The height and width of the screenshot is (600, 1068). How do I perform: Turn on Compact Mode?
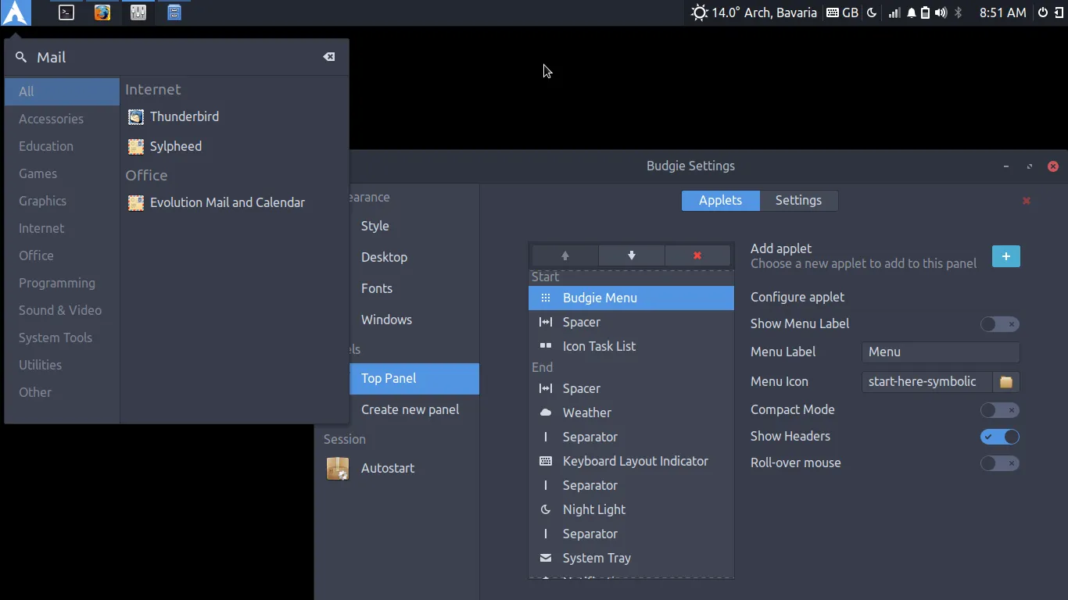999,410
